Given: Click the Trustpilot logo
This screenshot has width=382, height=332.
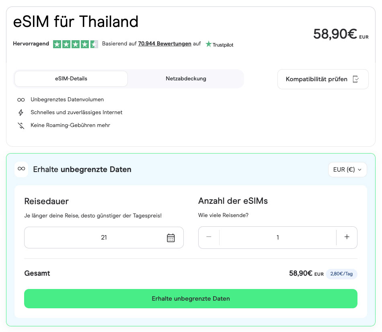Looking at the screenshot, I should coord(219,44).
